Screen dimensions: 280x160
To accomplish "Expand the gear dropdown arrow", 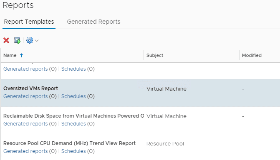I will click(x=37, y=41).
